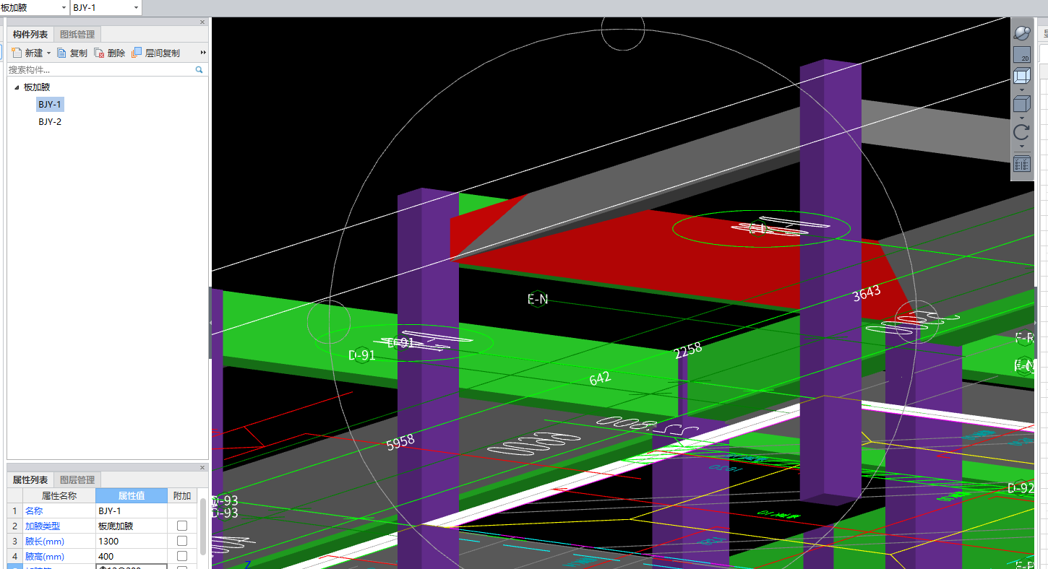Open dropdown arrow below wireframe cube
This screenshot has width=1048, height=569.
[1021, 90]
